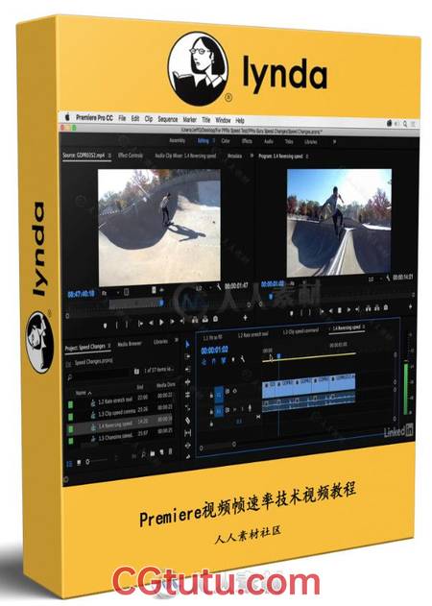Image resolution: width=432 pixels, height=606 pixels.
Task: Open the Media Browser panel tab
Action: point(130,344)
